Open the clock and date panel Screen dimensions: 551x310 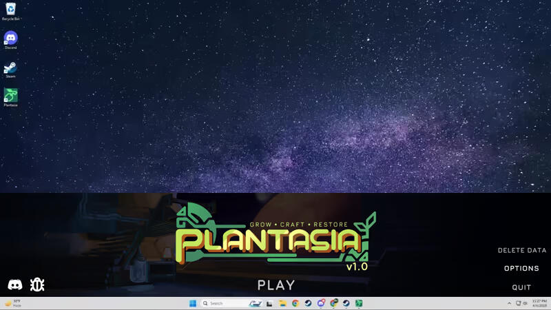(x=539, y=303)
